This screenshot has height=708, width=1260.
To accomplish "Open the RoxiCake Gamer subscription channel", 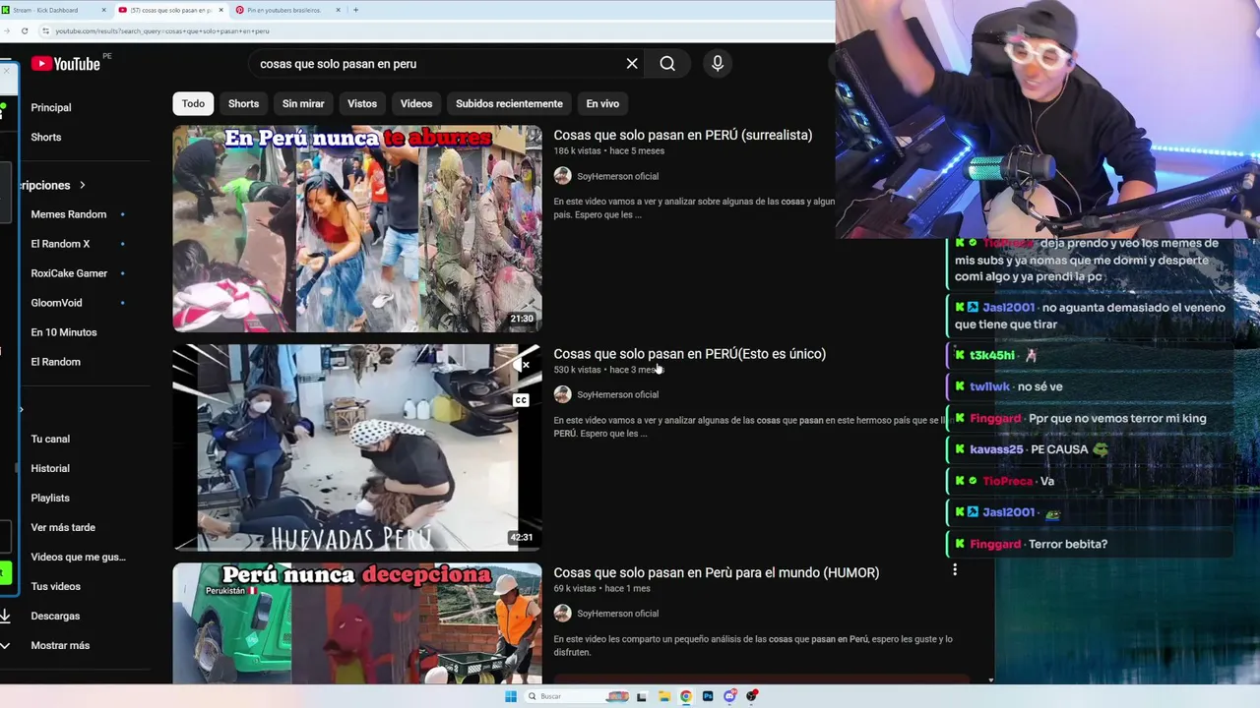I will [x=69, y=273].
